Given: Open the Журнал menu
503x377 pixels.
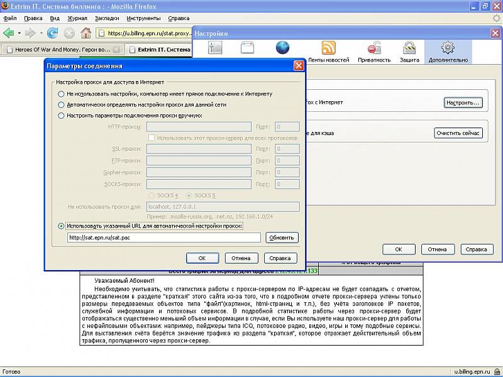Looking at the screenshot, I should (77, 18).
